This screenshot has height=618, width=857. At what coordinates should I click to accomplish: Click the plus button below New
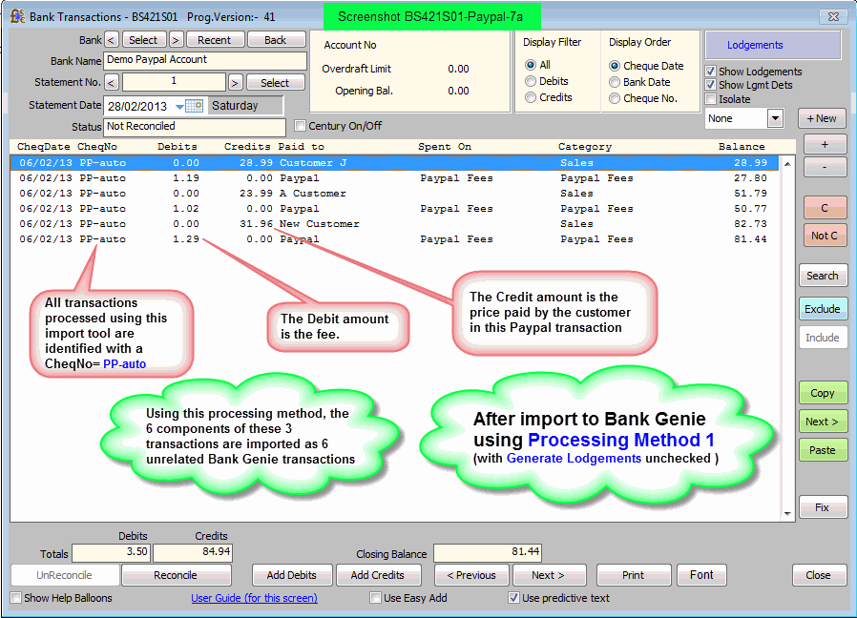click(825, 144)
